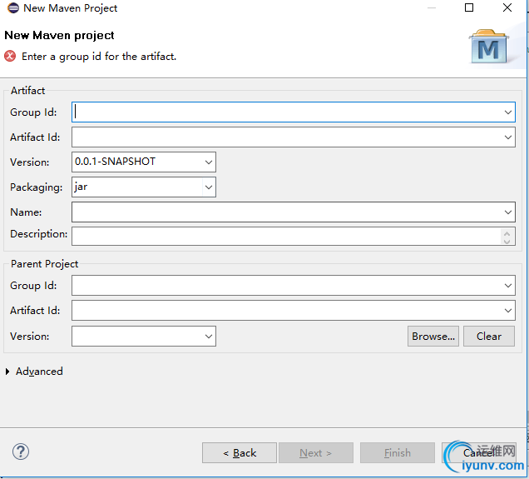Cancel the New Maven Project wizard

pyautogui.click(x=479, y=452)
